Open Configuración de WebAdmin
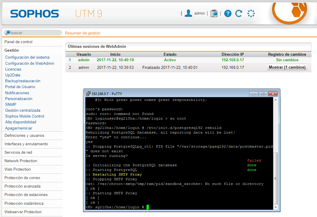Viewport: 317px width, 217px height. [x=30, y=63]
